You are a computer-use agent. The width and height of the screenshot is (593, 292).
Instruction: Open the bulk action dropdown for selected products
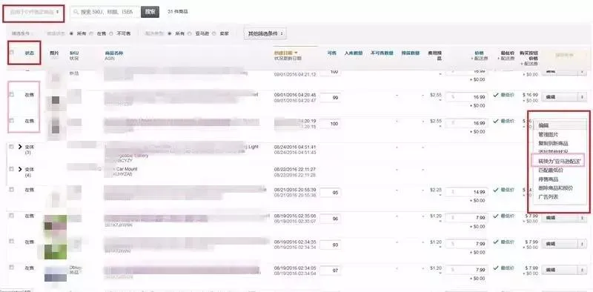point(33,13)
